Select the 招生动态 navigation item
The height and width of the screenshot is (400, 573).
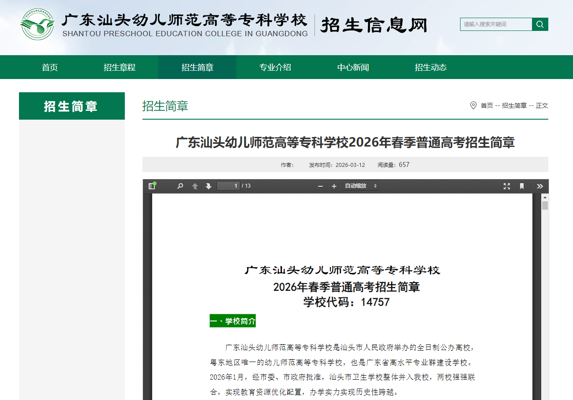click(431, 67)
